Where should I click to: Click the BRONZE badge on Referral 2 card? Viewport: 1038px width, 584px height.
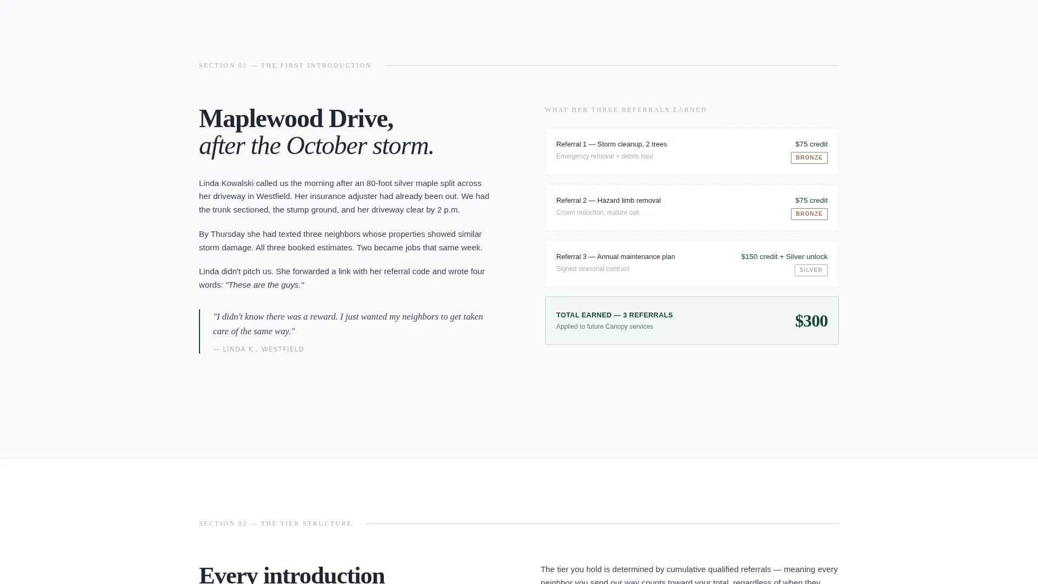(809, 214)
